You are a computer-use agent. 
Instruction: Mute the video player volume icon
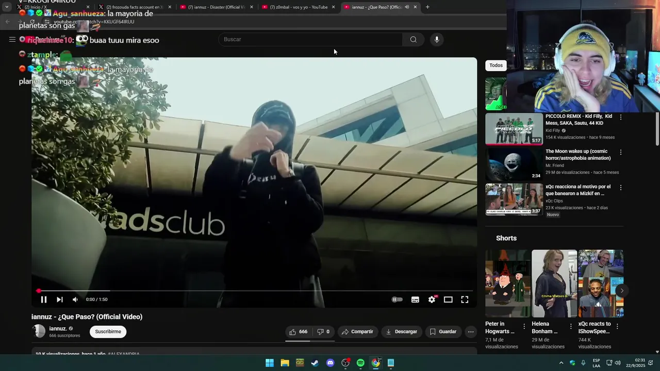pyautogui.click(x=75, y=299)
